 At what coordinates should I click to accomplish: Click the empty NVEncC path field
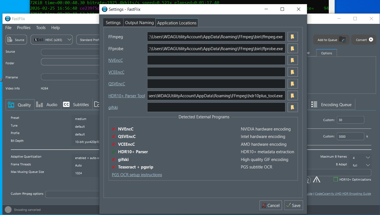click(216, 60)
